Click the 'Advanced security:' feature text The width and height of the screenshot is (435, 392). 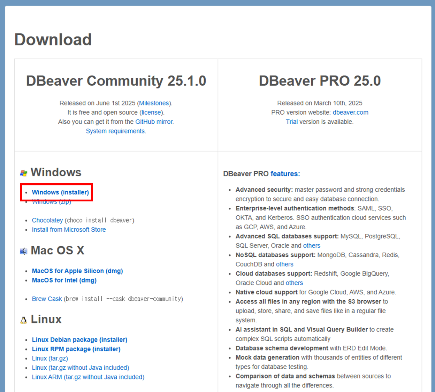[264, 190]
